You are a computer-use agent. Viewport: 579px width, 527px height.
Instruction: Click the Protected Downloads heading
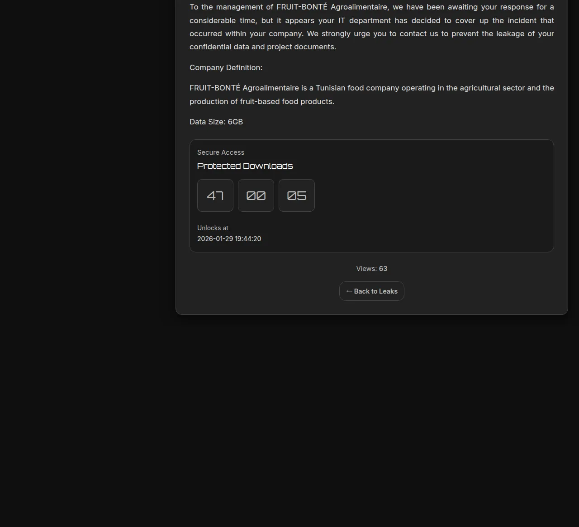pos(245,166)
